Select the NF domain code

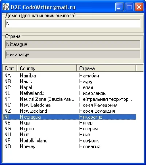(x=7, y=141)
